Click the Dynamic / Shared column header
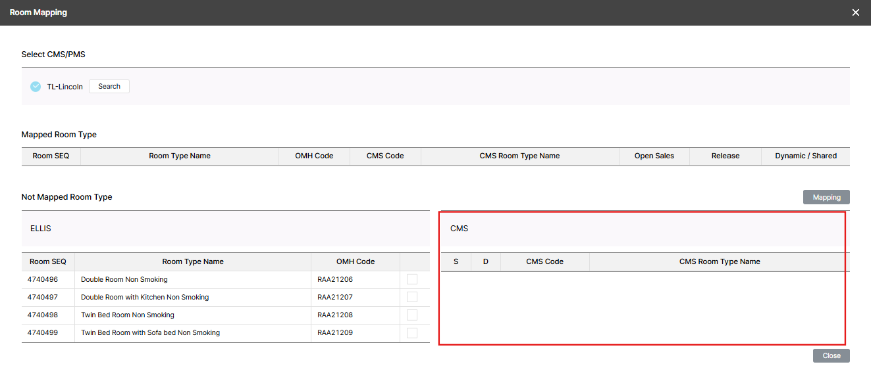The height and width of the screenshot is (381, 871). pyautogui.click(x=805, y=156)
